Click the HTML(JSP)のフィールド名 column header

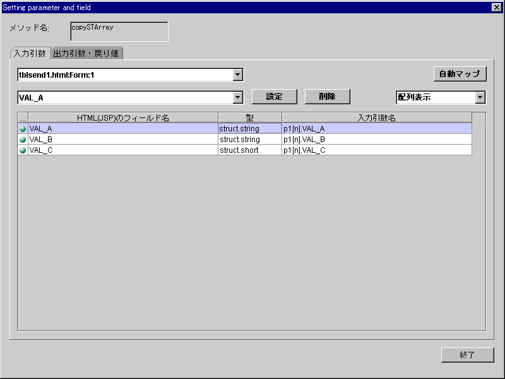click(x=123, y=118)
